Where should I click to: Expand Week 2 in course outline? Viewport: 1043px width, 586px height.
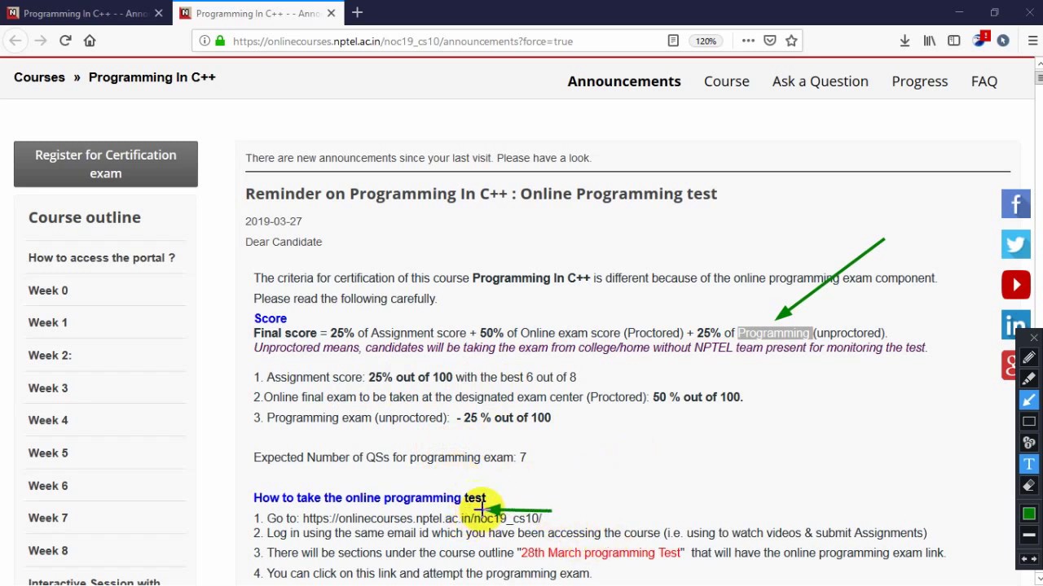click(50, 356)
